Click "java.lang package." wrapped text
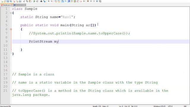This screenshot has width=190, height=107. click(31, 95)
